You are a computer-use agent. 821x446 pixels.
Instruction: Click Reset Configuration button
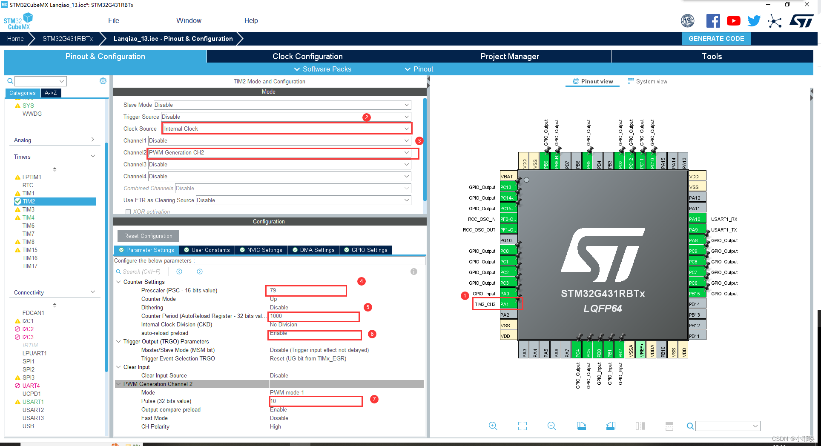point(148,236)
